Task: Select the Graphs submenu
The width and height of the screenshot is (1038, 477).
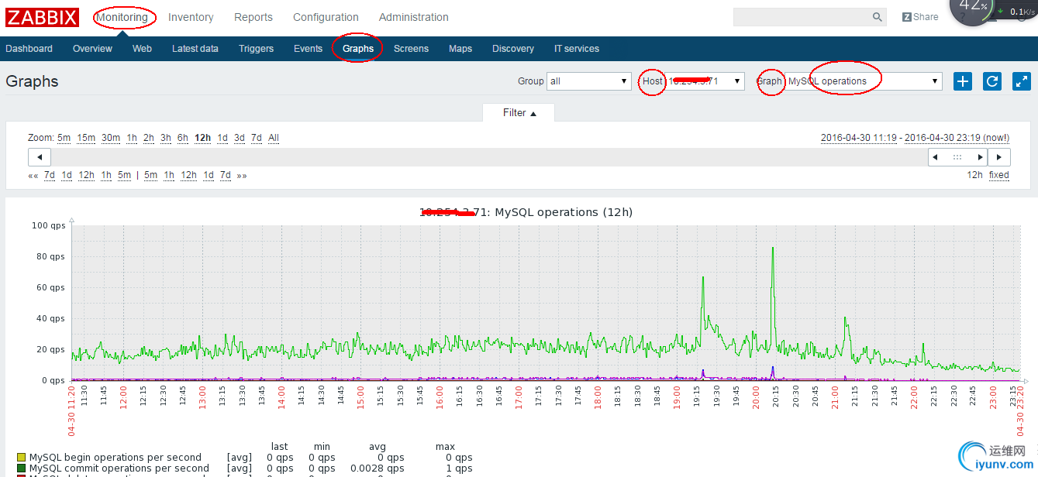Action: (358, 49)
